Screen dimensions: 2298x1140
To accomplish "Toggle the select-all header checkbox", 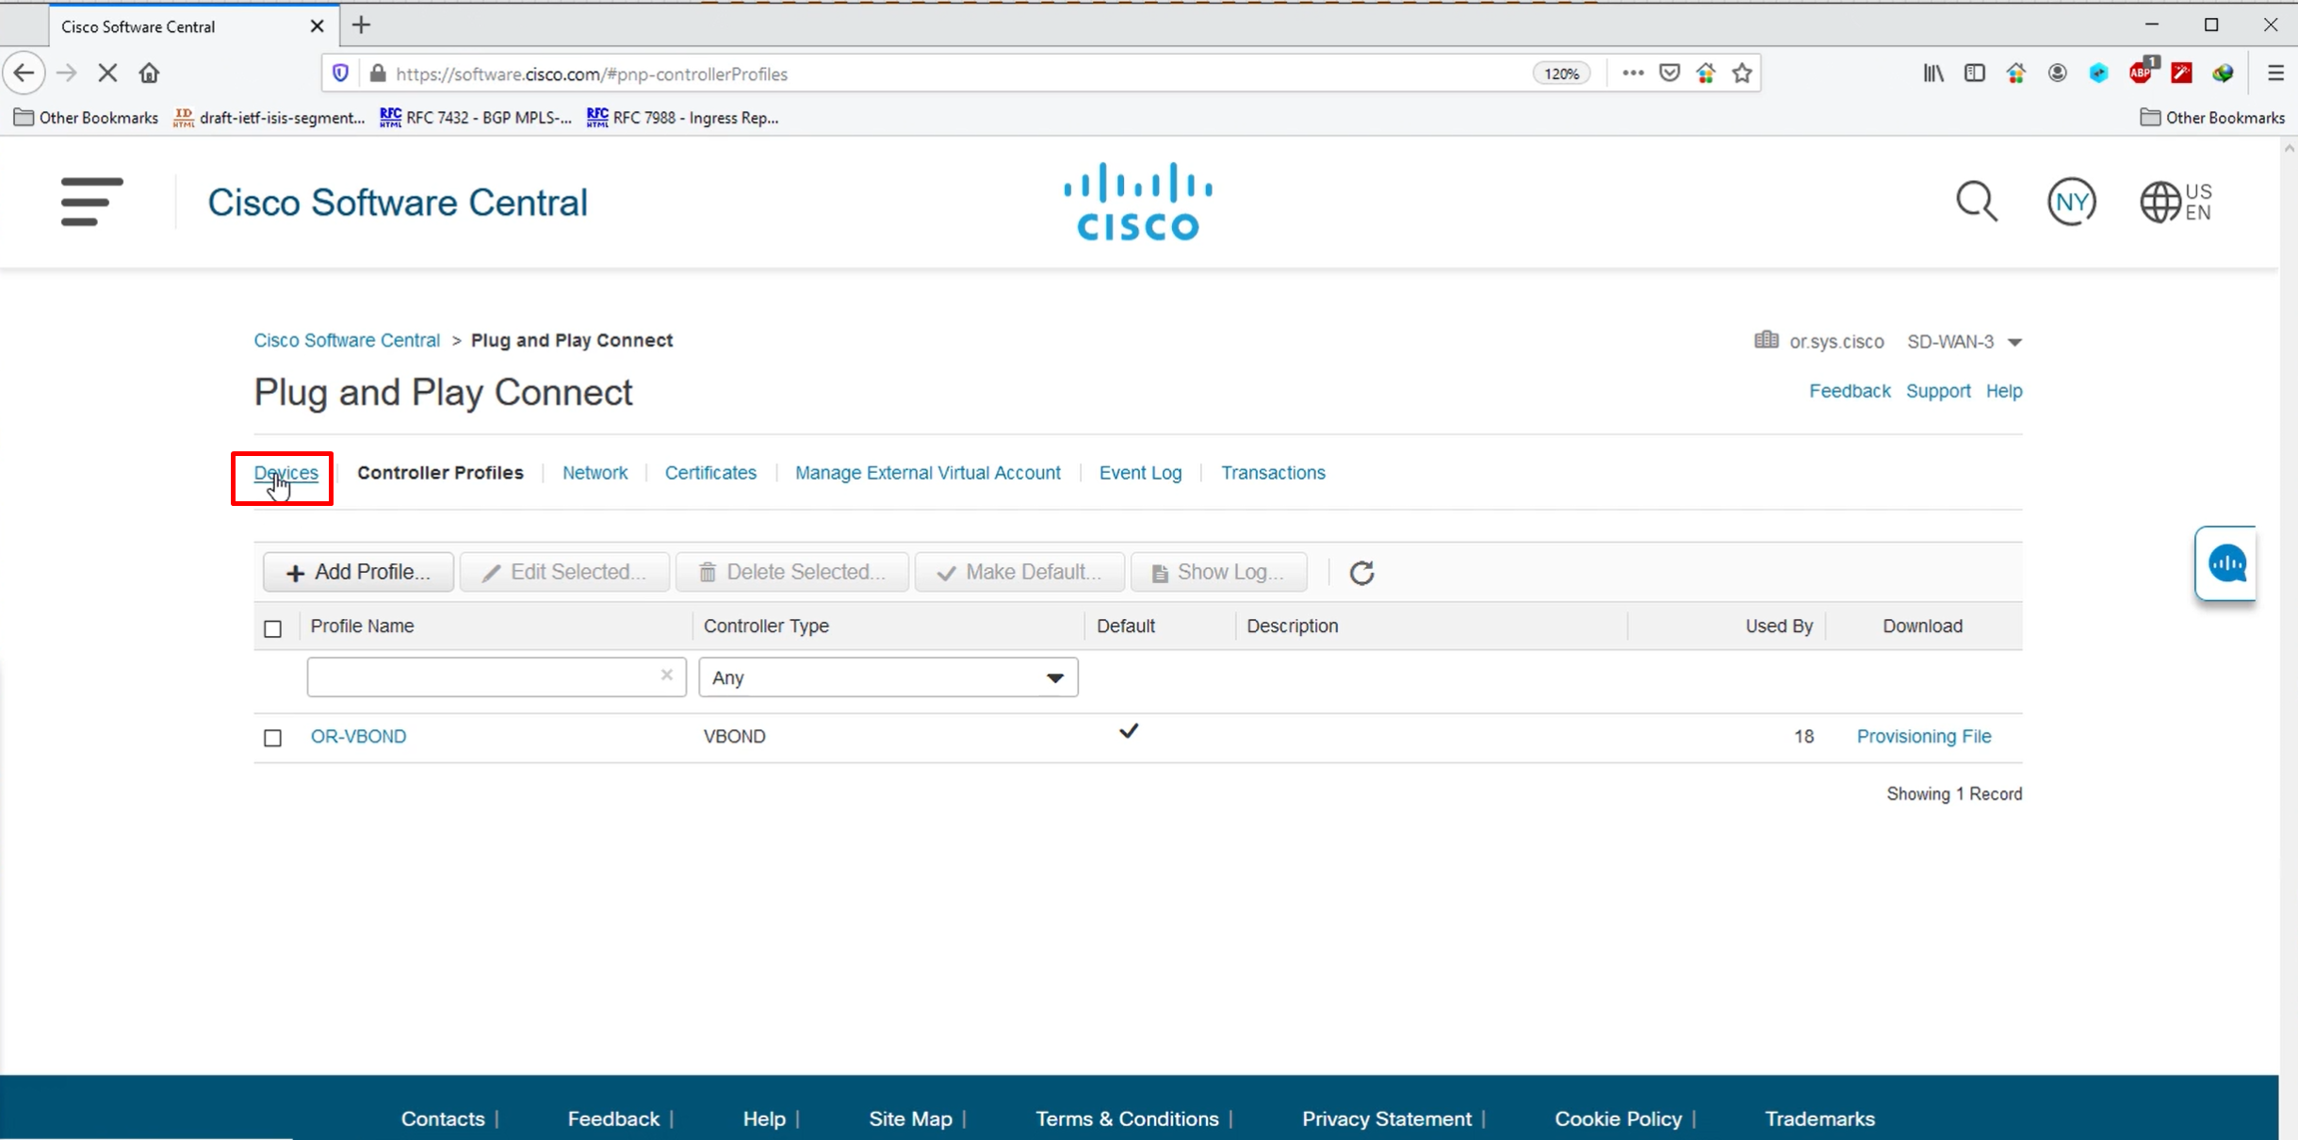I will (x=272, y=628).
